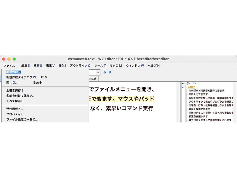The width and height of the screenshot is (237, 178).
Task: Click the outline panel's vertical scrollbar
Action: pyautogui.click(x=235, y=102)
